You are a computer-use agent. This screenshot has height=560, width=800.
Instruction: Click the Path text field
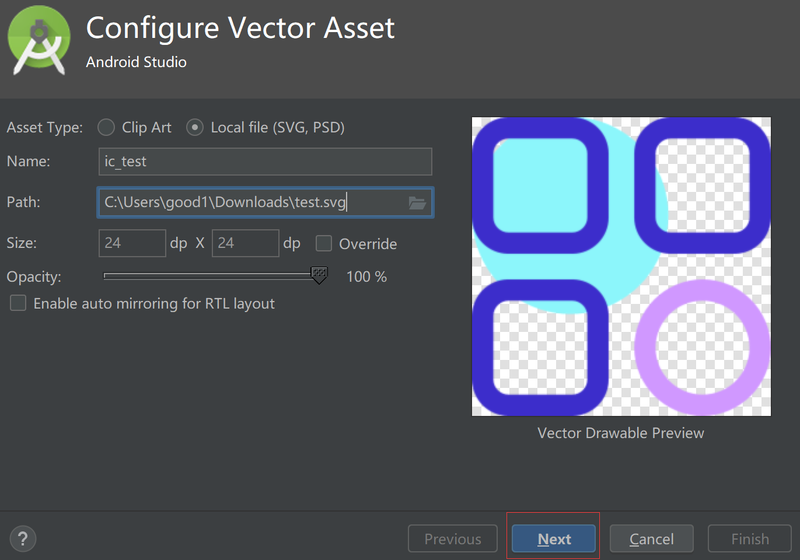click(265, 202)
